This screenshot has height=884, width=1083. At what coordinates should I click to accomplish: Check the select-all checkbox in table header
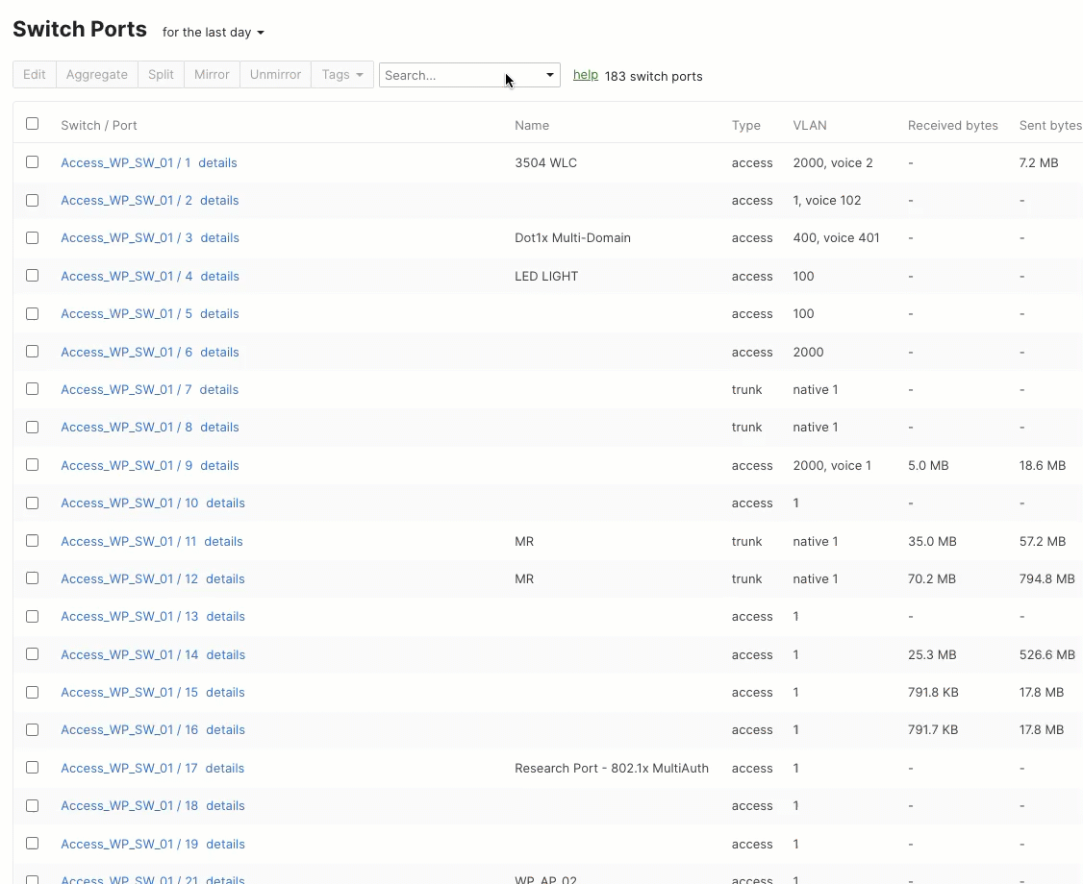[32, 123]
